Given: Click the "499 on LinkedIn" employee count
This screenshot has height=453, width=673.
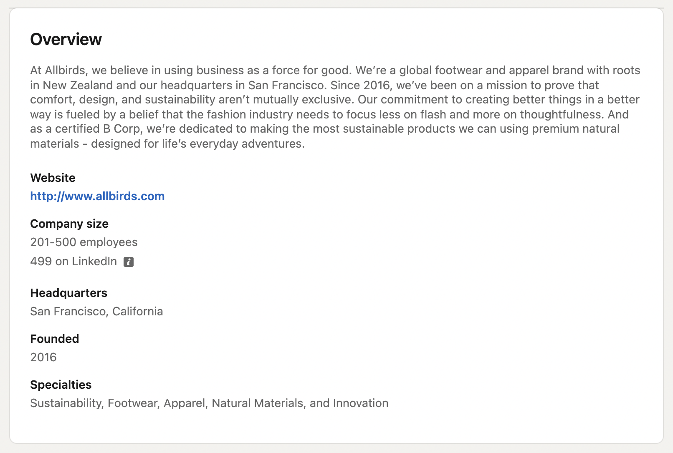Looking at the screenshot, I should coord(73,261).
